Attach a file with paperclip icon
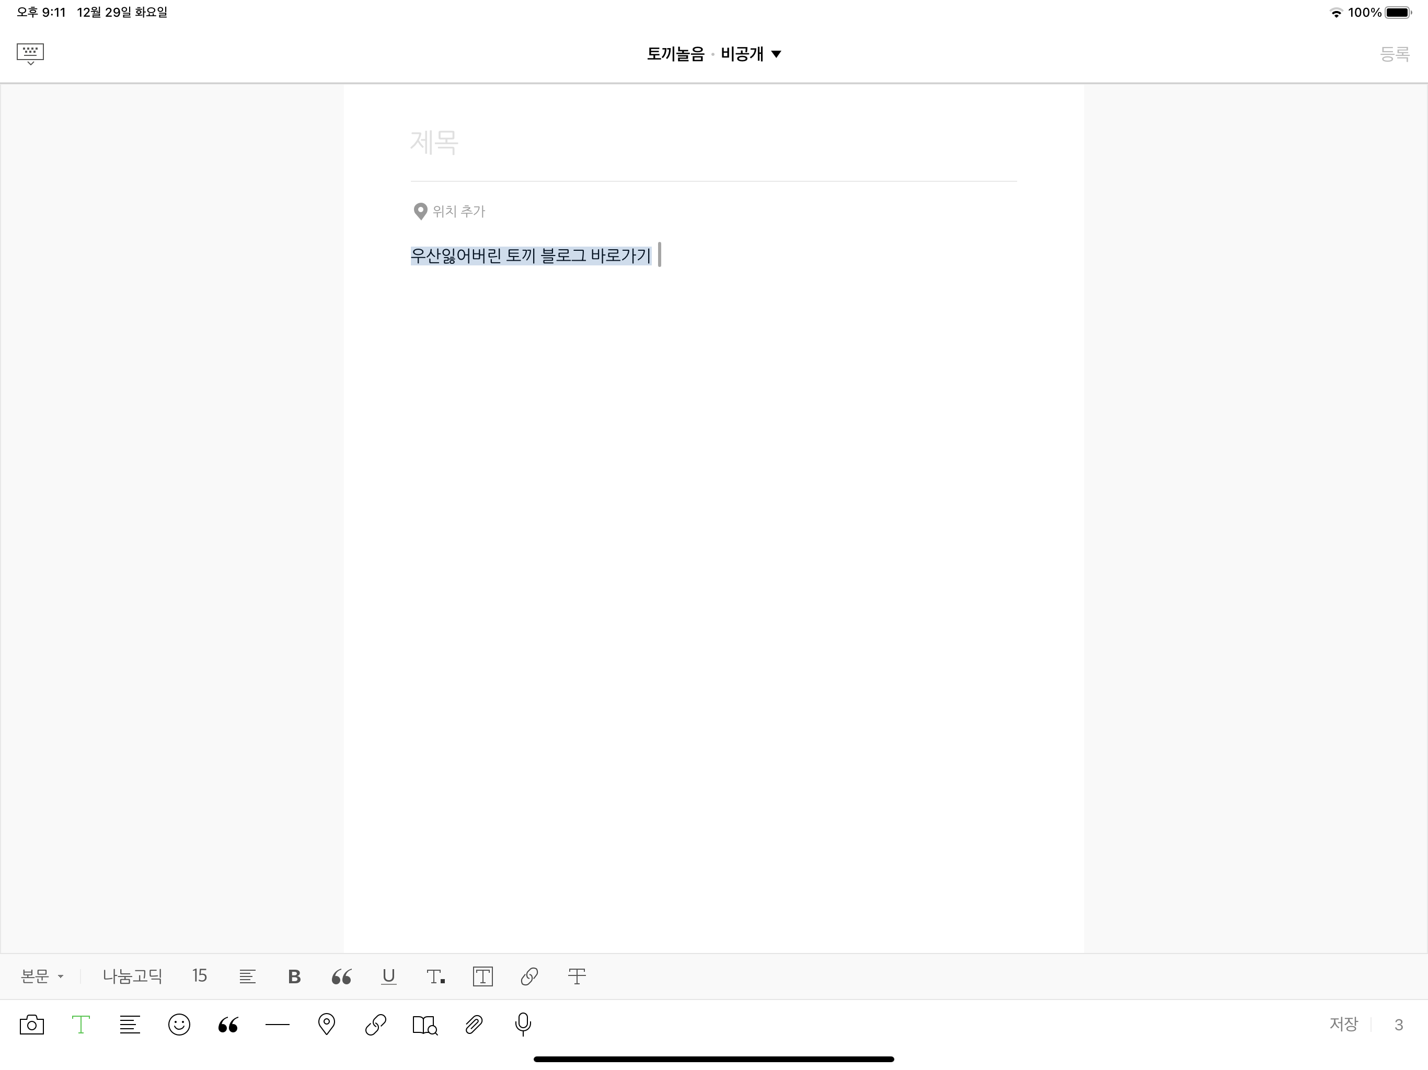Viewport: 1428px width, 1070px height. tap(474, 1025)
